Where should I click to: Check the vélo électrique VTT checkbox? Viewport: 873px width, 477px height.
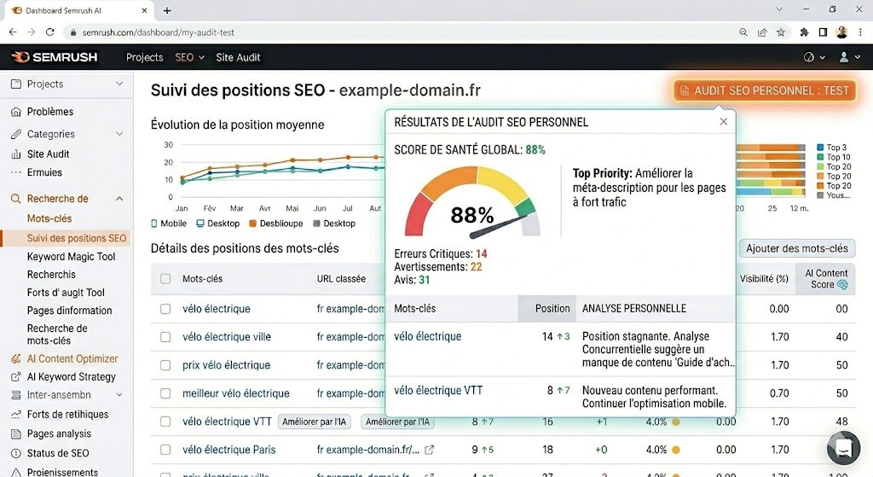(165, 422)
